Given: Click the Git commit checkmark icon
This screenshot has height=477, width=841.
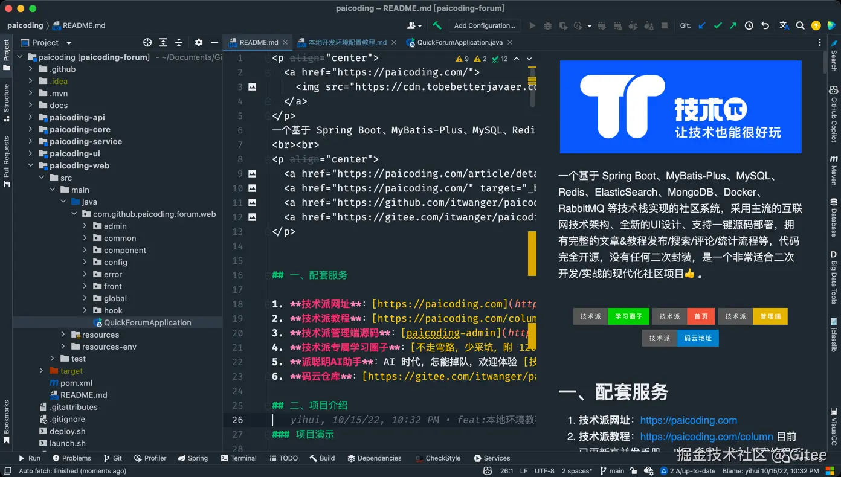Looking at the screenshot, I should pos(718,25).
